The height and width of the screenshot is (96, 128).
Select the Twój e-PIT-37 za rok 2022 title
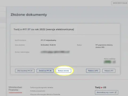(44, 29)
